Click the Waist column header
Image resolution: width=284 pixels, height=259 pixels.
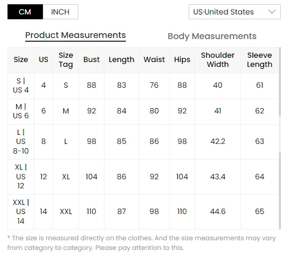pos(154,59)
